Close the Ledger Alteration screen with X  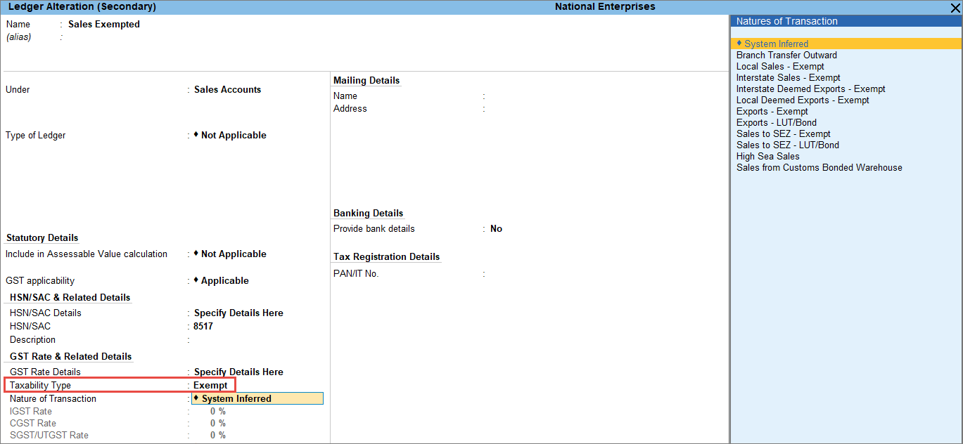[955, 7]
